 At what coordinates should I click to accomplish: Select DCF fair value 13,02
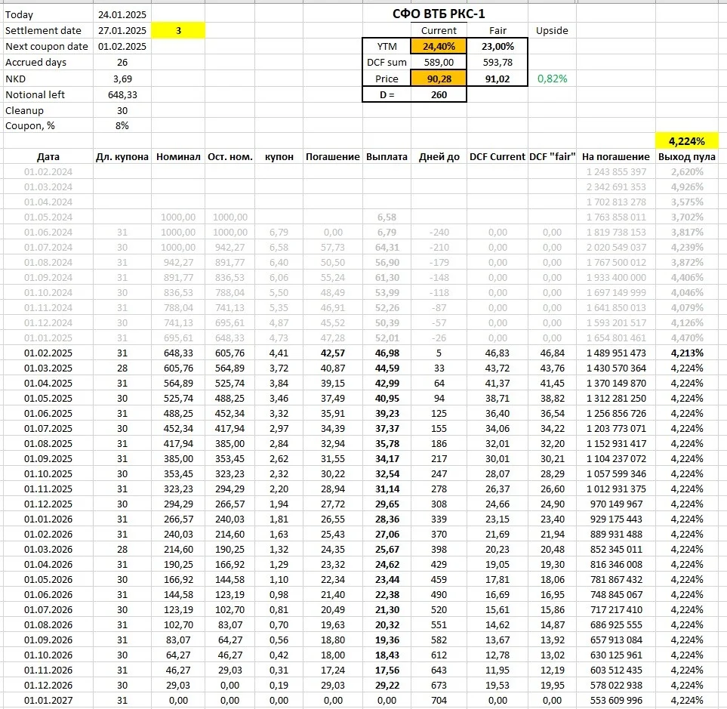pyautogui.click(x=552, y=655)
